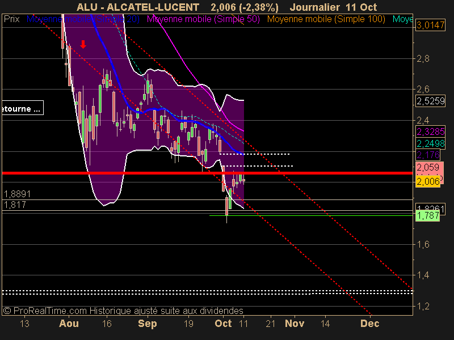The image size is (454, 340).
Task: Select the 'etourne ...' annotation text box
Action: click(x=23, y=108)
